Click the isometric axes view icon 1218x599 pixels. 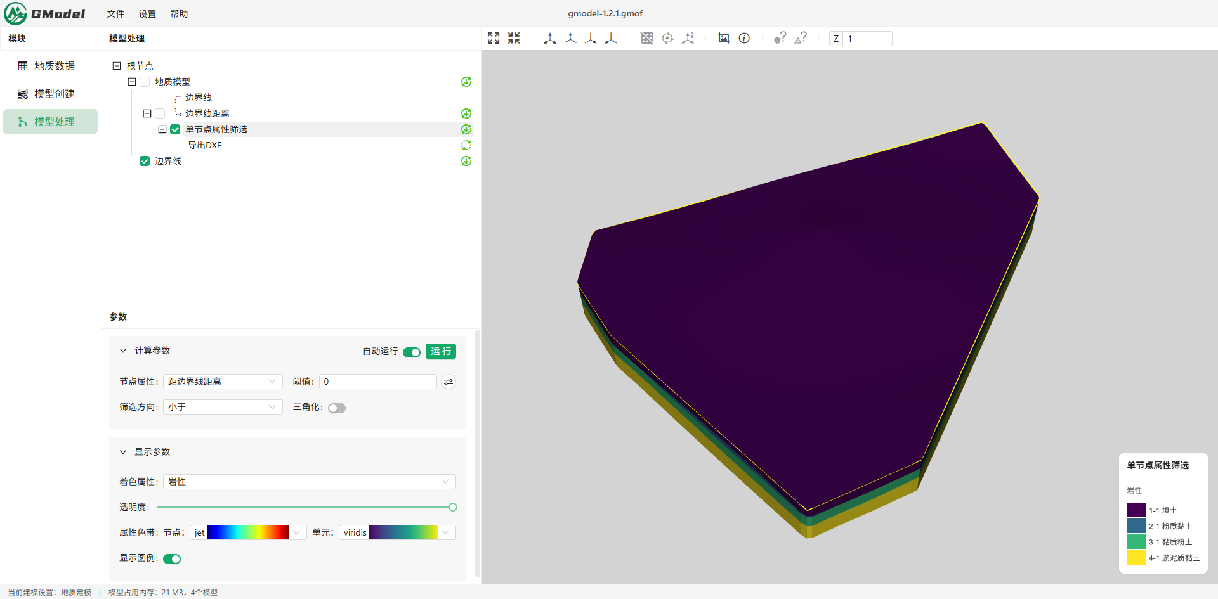tap(550, 38)
